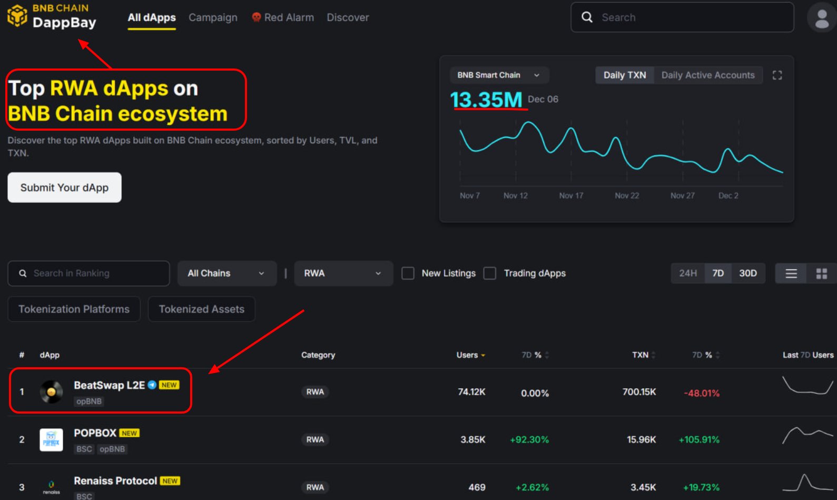Click the Submit Your dApp button
This screenshot has height=500, width=837.
tap(64, 188)
